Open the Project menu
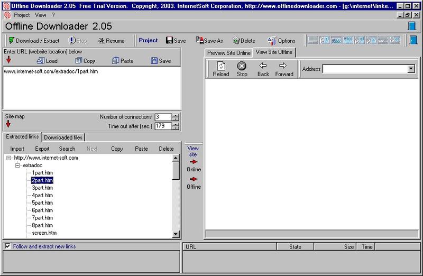The width and height of the screenshot is (423, 276). point(22,15)
